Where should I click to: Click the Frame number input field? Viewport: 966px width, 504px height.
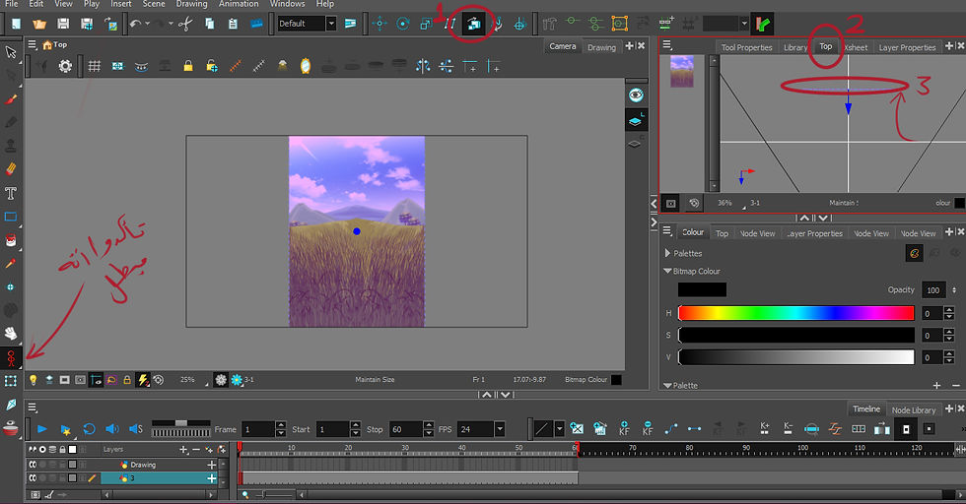[257, 429]
